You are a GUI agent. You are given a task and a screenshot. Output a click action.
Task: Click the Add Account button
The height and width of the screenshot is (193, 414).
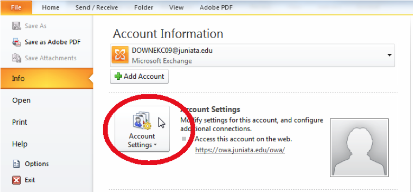pos(139,77)
